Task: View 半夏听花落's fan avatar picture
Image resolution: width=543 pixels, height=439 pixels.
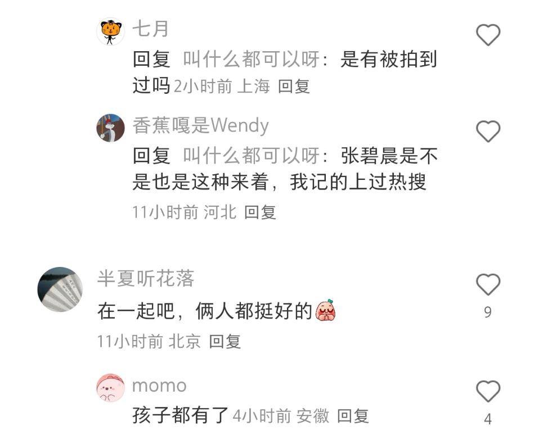Action: tap(60, 289)
